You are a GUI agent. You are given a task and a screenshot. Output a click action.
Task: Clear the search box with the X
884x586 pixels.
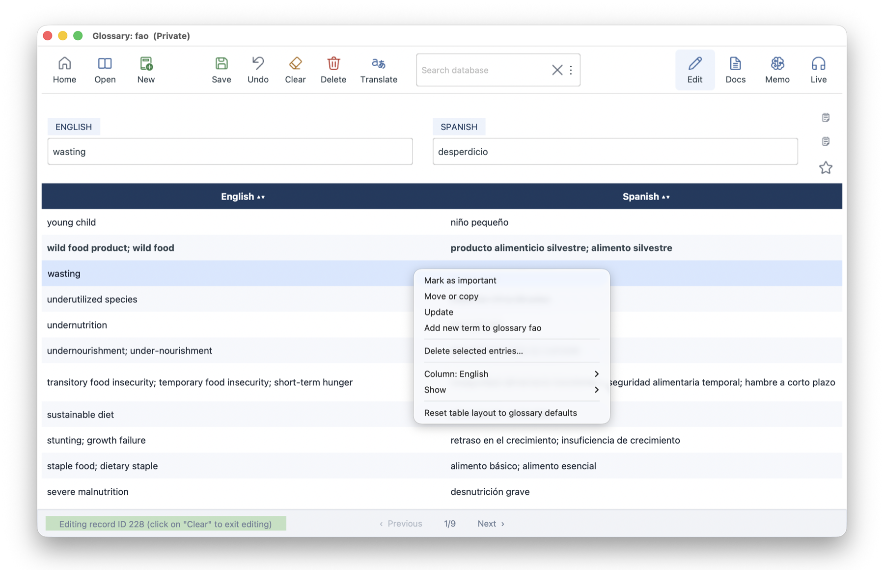[x=557, y=70]
